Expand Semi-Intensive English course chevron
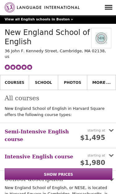 pos(111,130)
